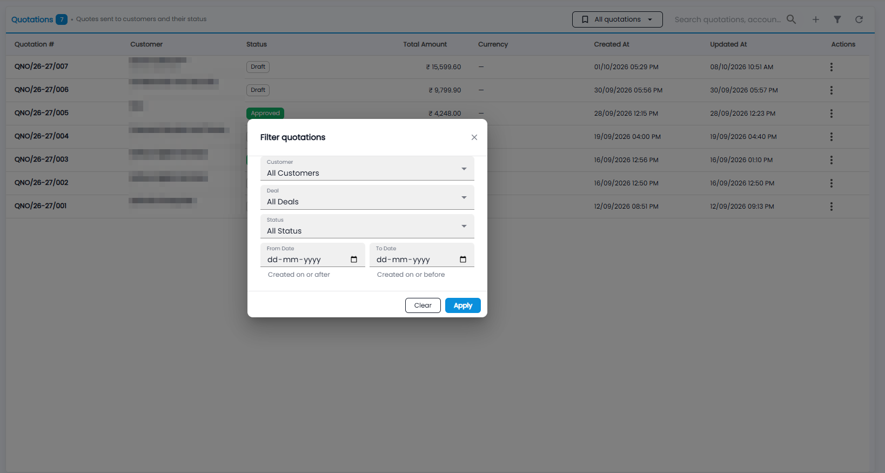Screen dimensions: 885x473
Task: Open actions menu for QNO/26-27/001
Action: 832,206
